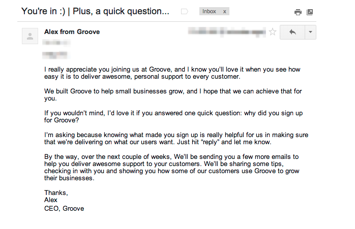Click the blurred sender address under the name

52,43
